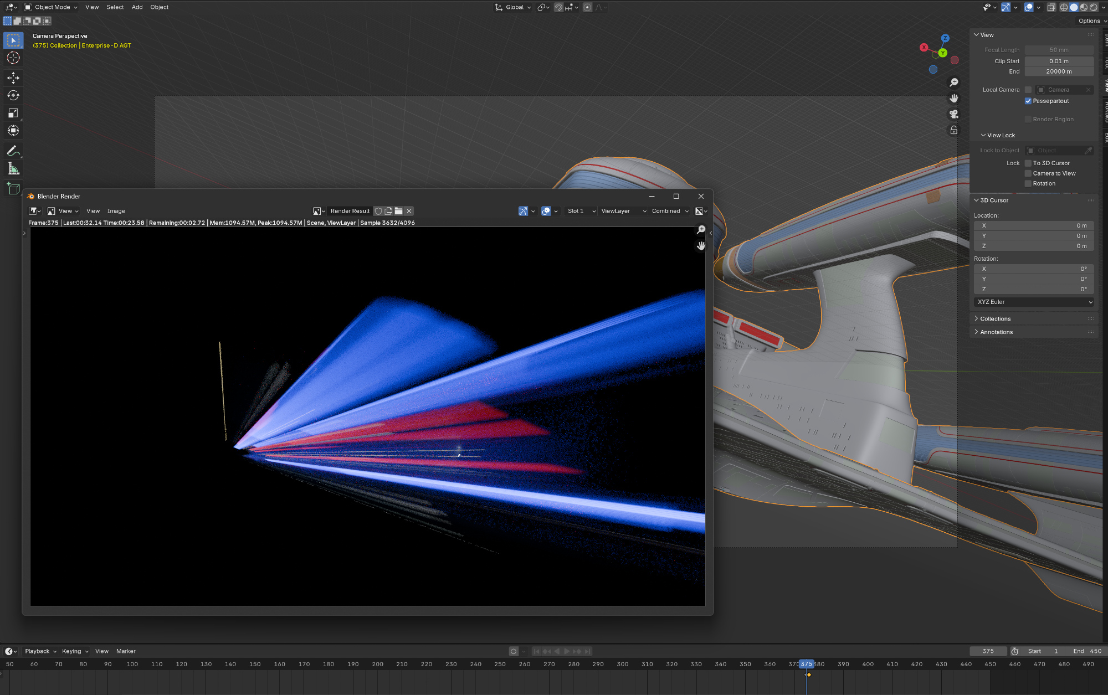Click the Options button
The width and height of the screenshot is (1108, 695).
coord(1090,20)
